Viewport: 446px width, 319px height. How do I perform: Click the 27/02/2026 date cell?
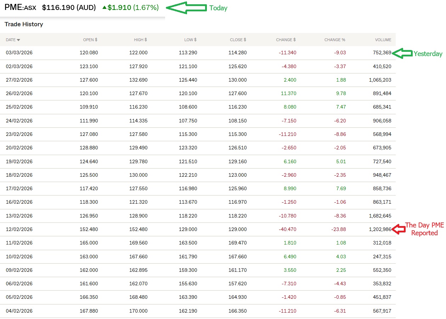(x=19, y=80)
